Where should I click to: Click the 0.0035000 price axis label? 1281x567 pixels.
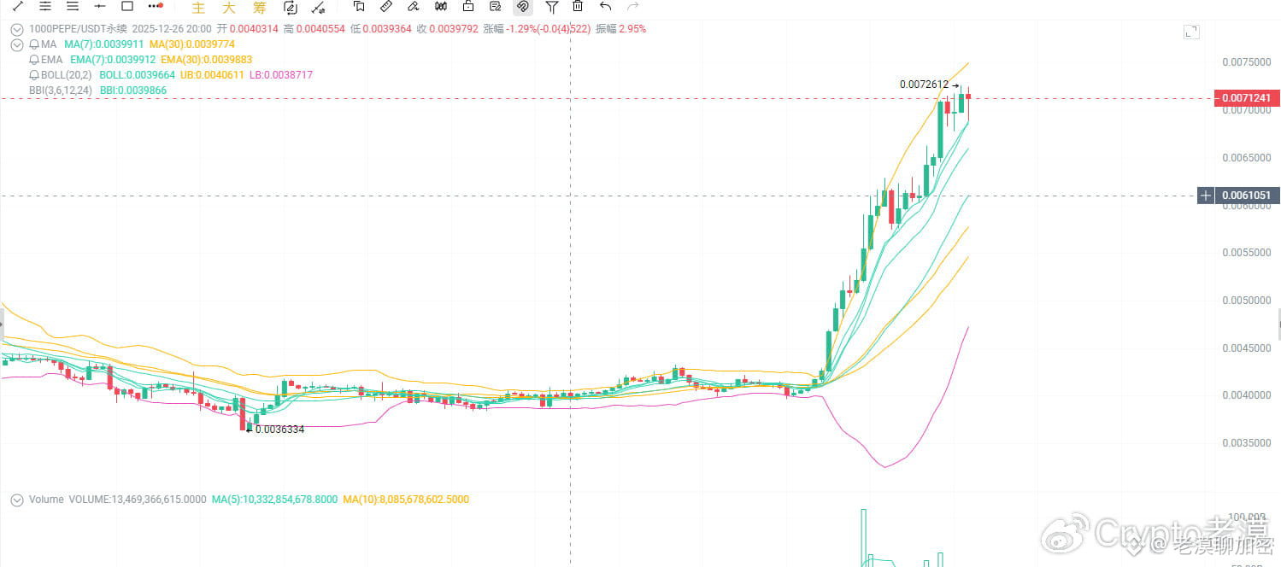[1246, 443]
